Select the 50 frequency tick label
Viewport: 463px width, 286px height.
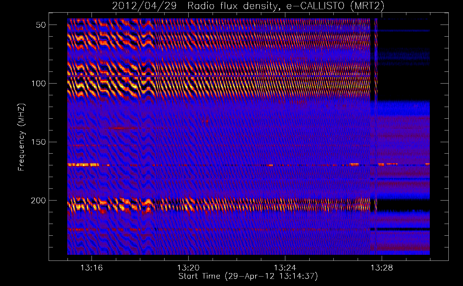(x=41, y=25)
